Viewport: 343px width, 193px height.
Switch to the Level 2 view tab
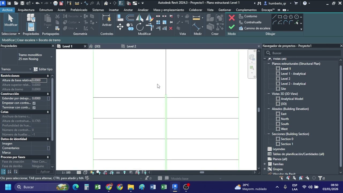[131, 46]
